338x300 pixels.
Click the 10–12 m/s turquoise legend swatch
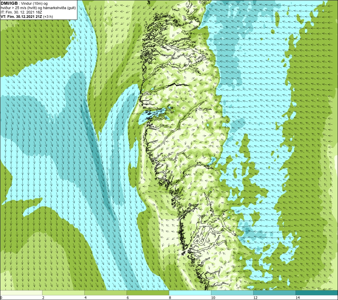[x=232, y=293]
